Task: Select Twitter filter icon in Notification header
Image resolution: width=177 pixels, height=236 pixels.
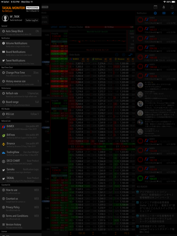Action: 173,13
